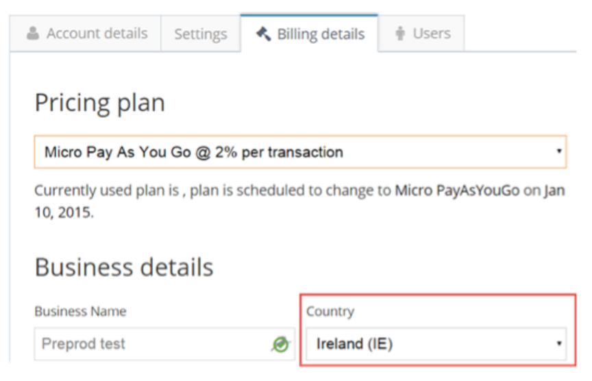592x381 pixels.
Task: Click the user silhouette icon on Account details
Action: [33, 34]
